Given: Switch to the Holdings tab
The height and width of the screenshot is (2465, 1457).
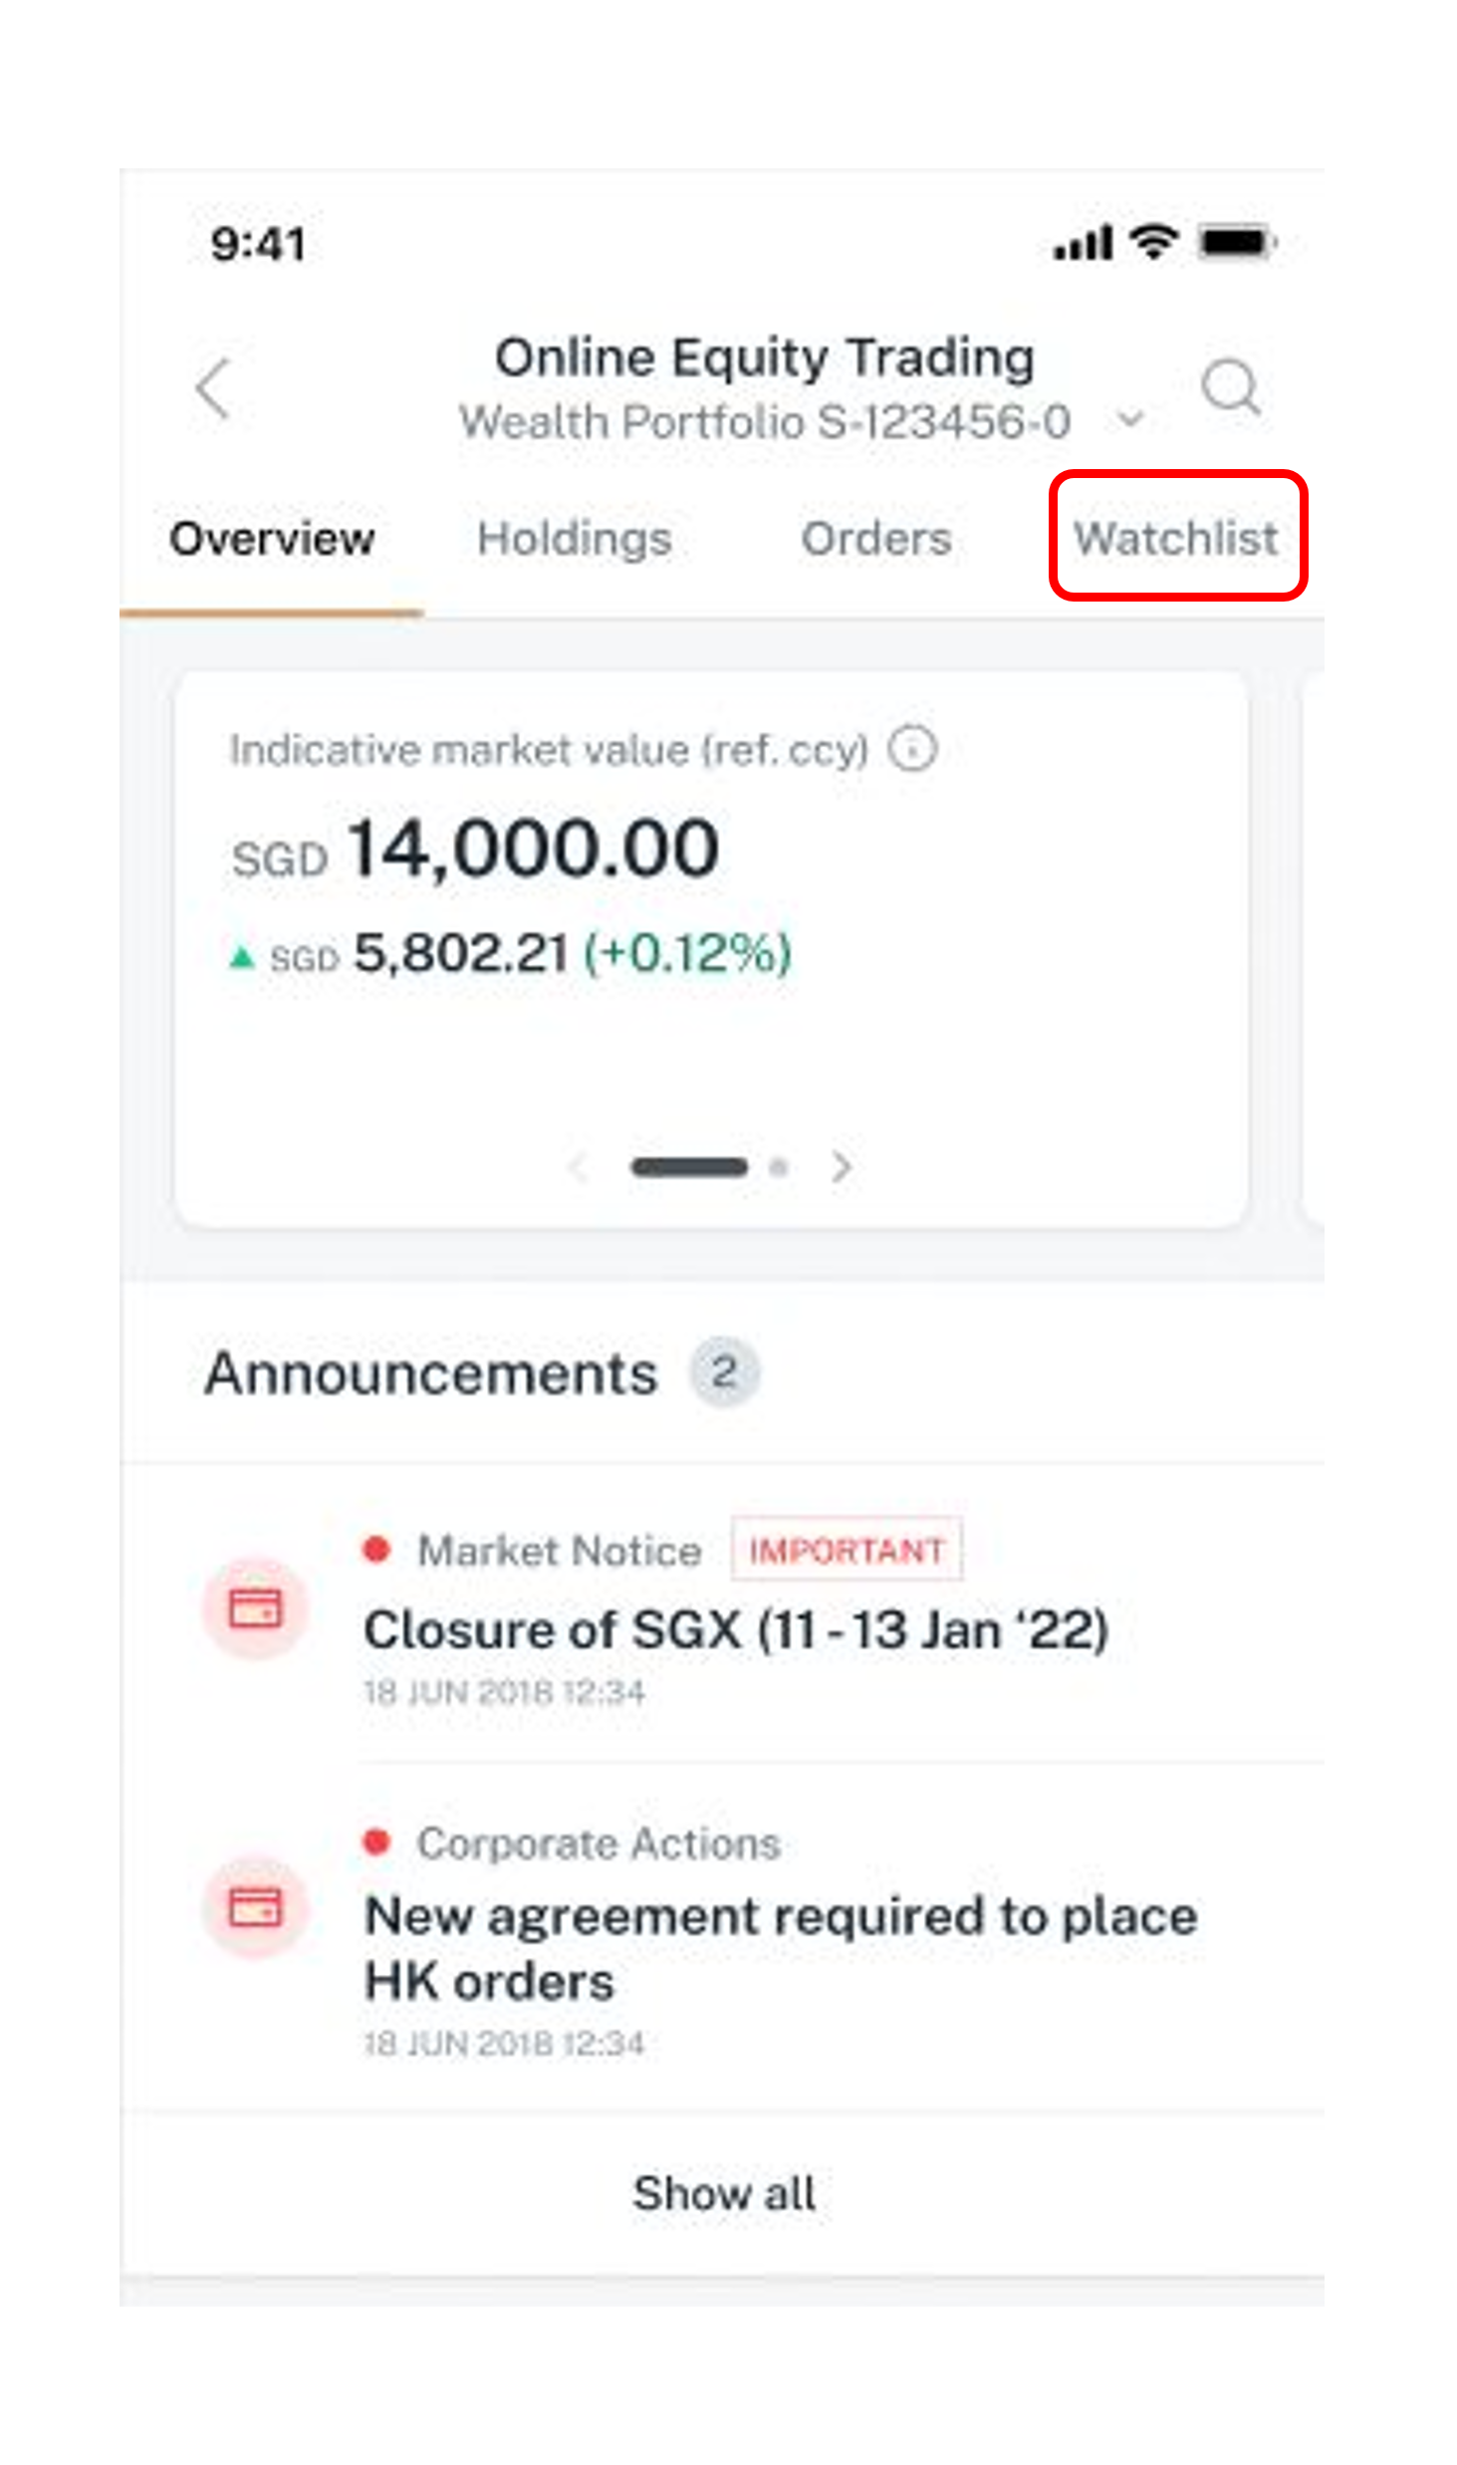Looking at the screenshot, I should (x=575, y=539).
